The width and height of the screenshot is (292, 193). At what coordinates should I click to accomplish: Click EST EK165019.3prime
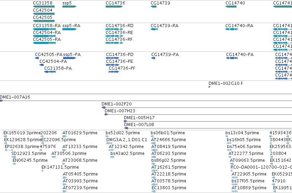tap(22, 133)
